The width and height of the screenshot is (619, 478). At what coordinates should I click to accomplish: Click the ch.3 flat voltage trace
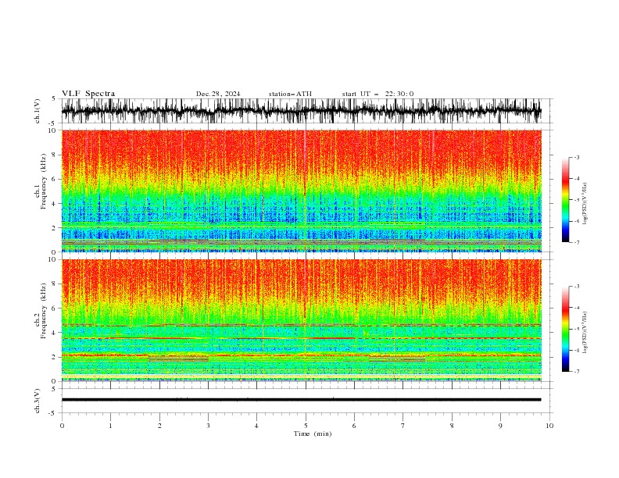pyautogui.click(x=301, y=400)
